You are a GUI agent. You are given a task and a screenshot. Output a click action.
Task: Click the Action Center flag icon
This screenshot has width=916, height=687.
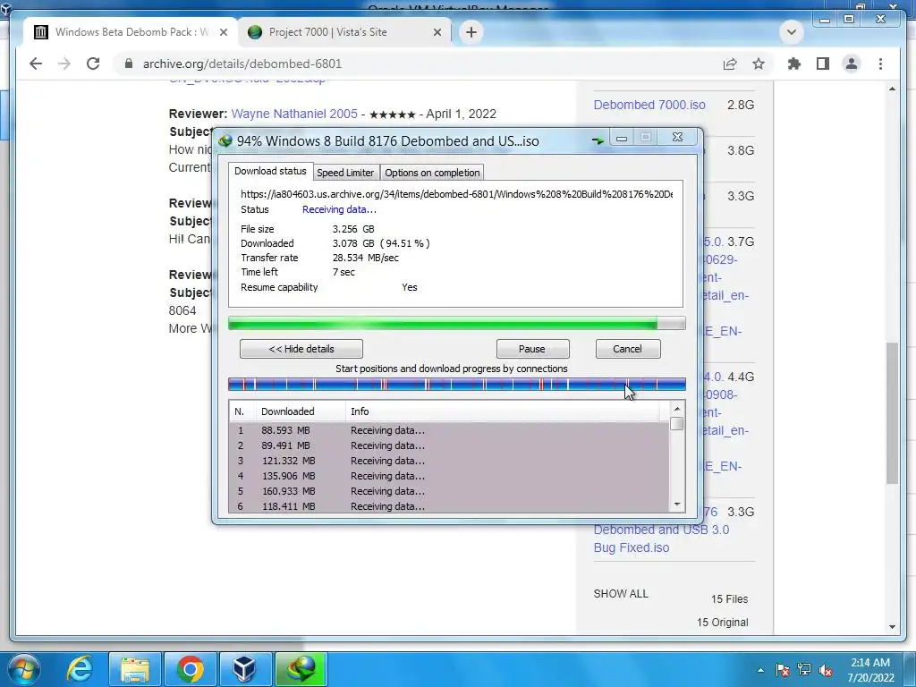tap(782, 670)
